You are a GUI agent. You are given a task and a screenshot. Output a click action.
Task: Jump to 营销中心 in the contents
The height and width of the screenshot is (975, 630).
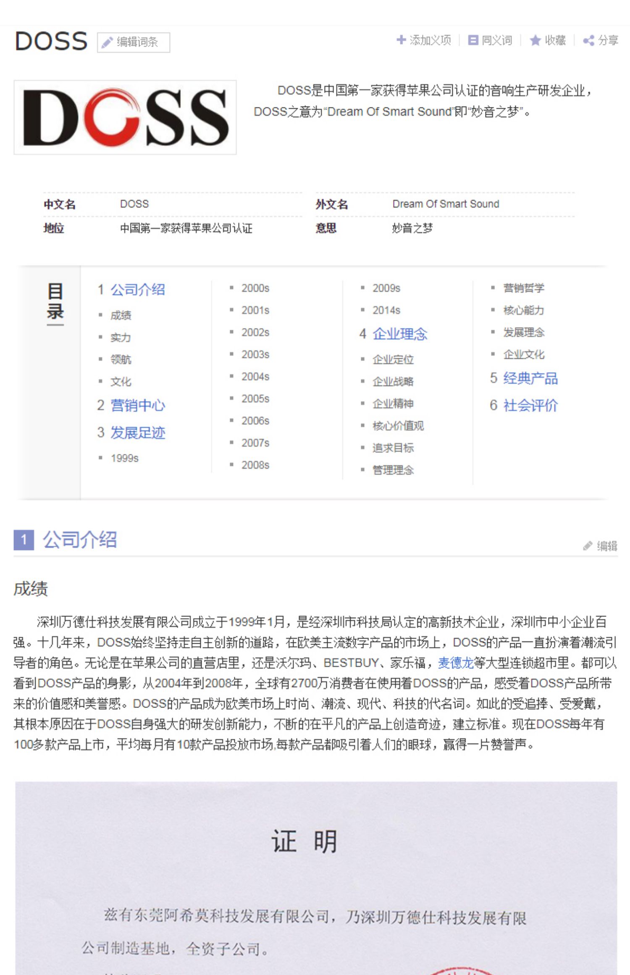click(137, 405)
